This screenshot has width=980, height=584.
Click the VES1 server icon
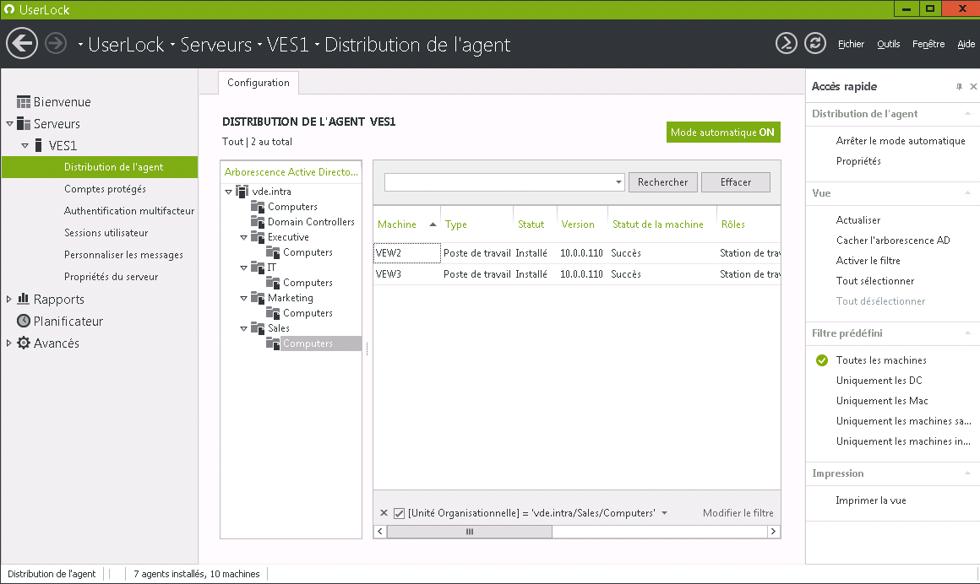(39, 145)
